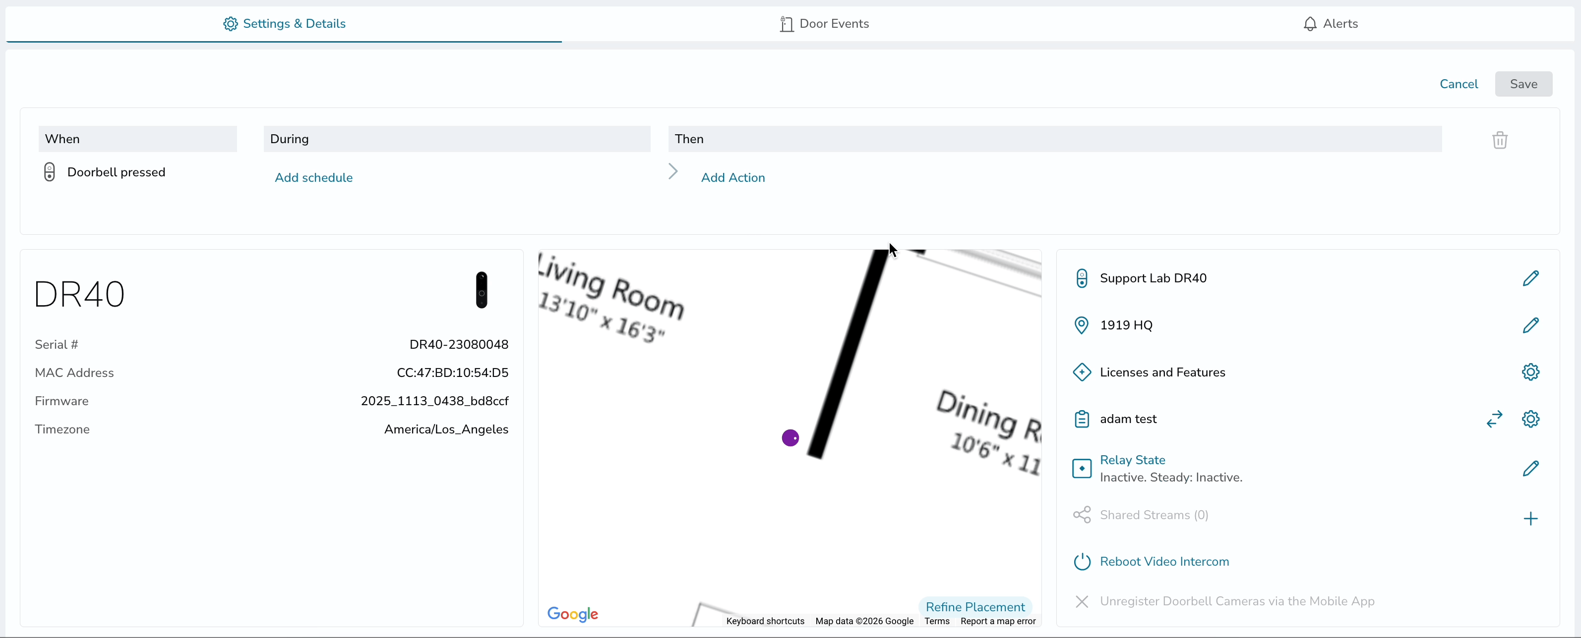This screenshot has width=1581, height=638.
Task: Click the Cancel link
Action: (x=1458, y=84)
